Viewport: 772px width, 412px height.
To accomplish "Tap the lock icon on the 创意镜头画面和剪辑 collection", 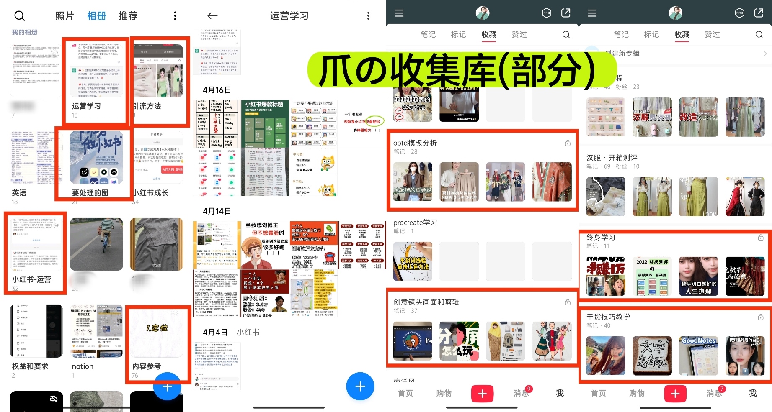I will click(568, 302).
